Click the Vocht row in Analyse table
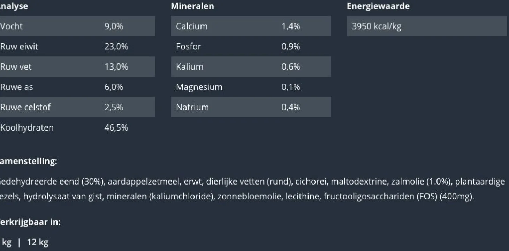509x251 pixels. click(77, 26)
